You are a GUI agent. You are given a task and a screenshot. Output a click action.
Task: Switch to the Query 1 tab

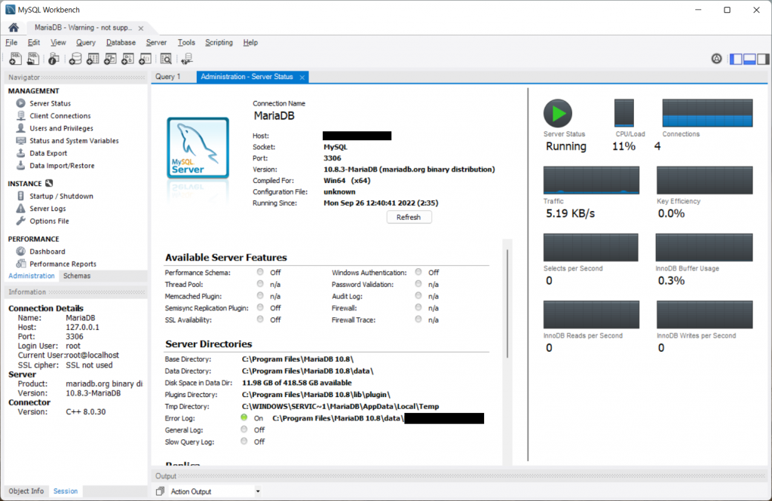point(168,77)
